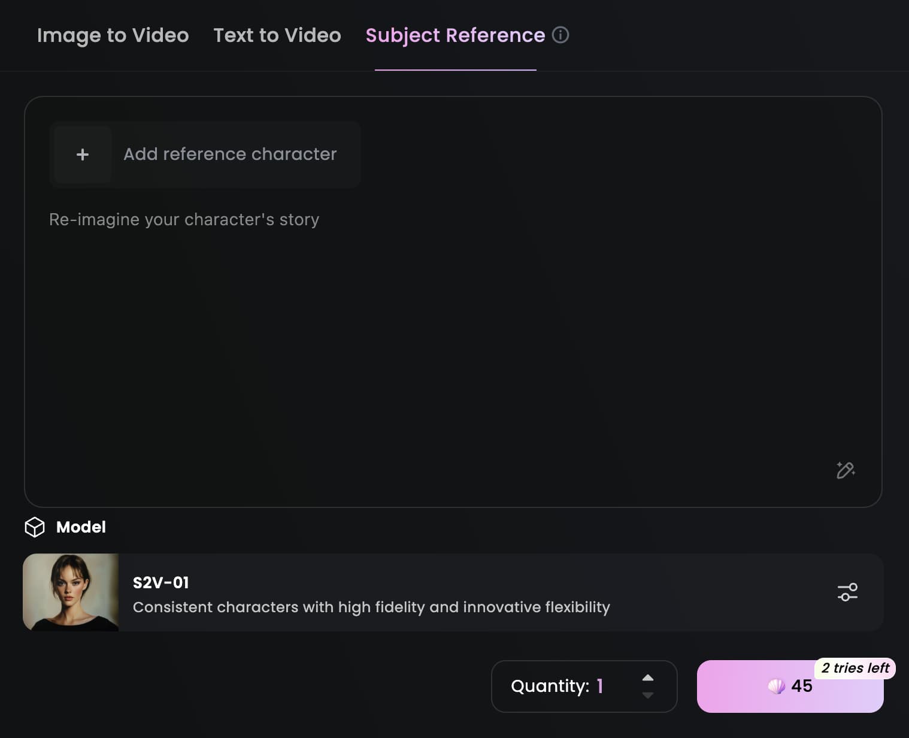
Task: Click the Model section heading
Action: coord(81,527)
